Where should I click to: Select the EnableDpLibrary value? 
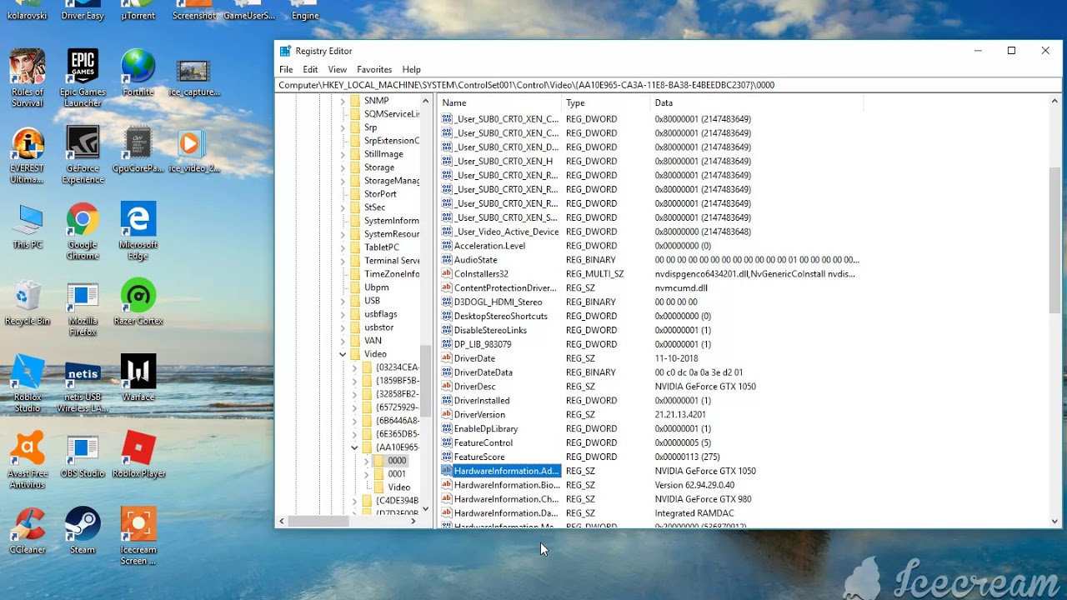tap(486, 429)
